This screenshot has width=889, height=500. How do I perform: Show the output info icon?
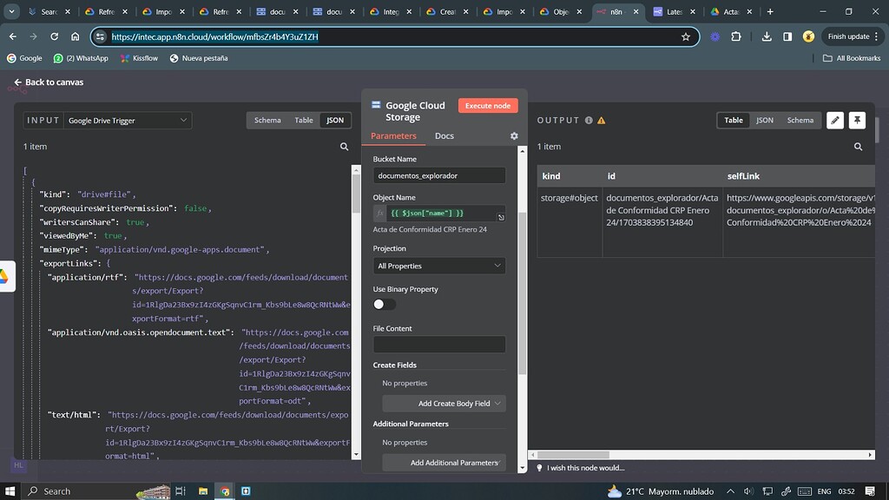point(589,120)
